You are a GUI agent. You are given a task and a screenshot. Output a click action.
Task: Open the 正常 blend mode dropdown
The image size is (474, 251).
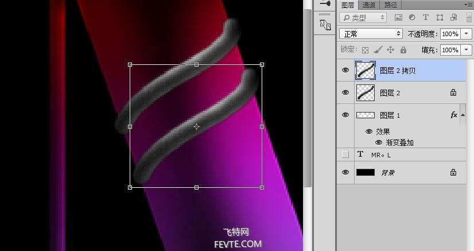371,34
